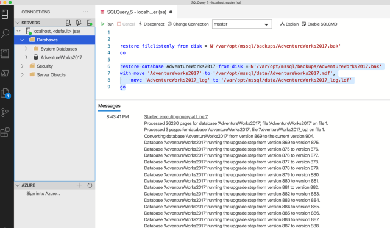Click CONNECTIONS panel title
This screenshot has width=390, height=228.
click(x=35, y=12)
